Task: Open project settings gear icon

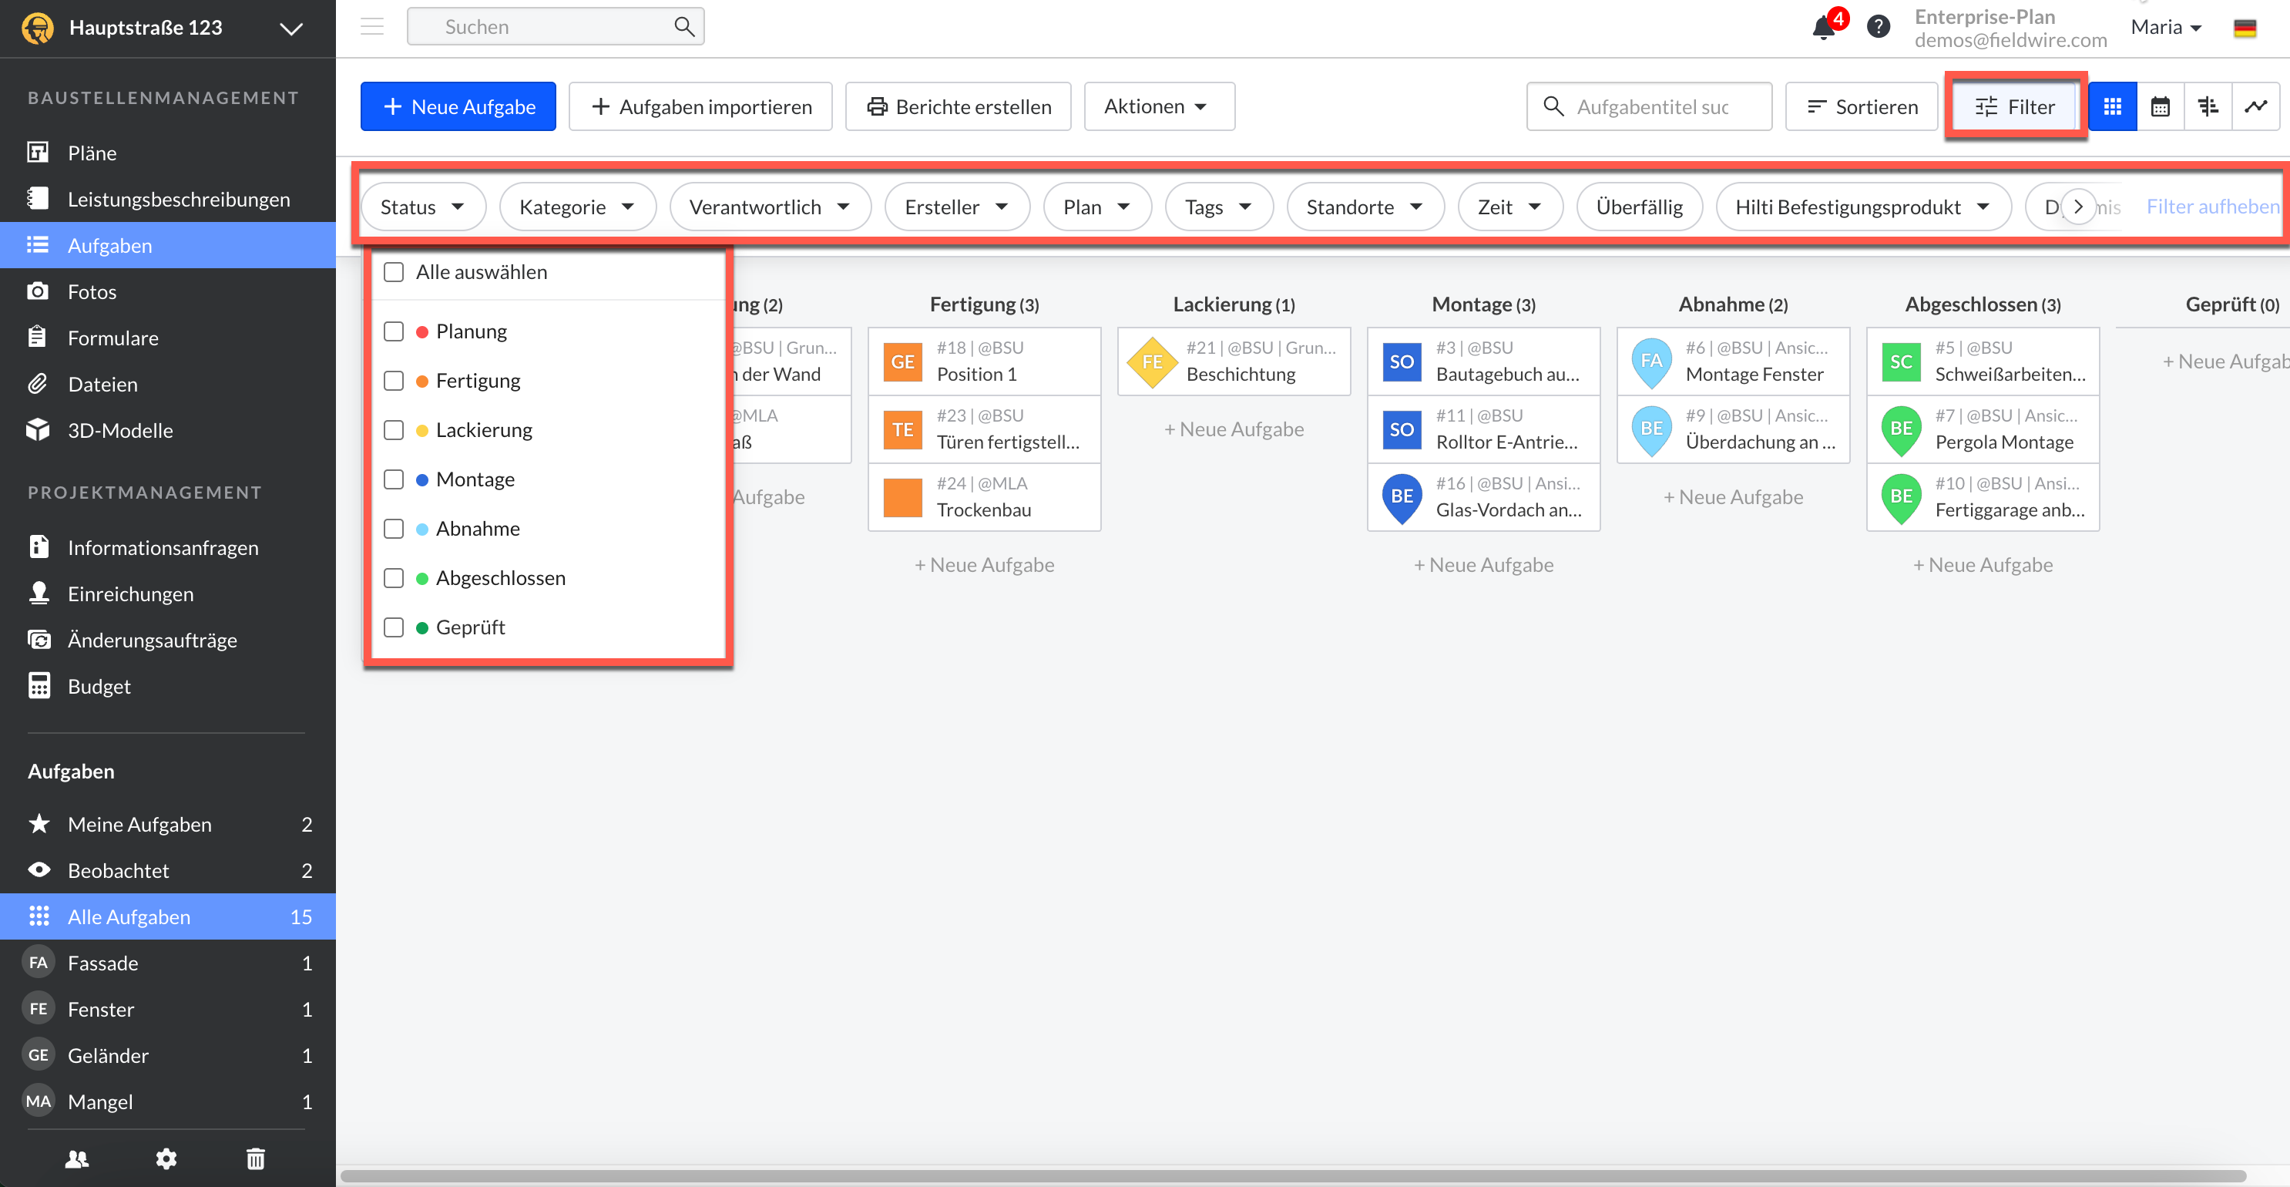Action: click(166, 1158)
